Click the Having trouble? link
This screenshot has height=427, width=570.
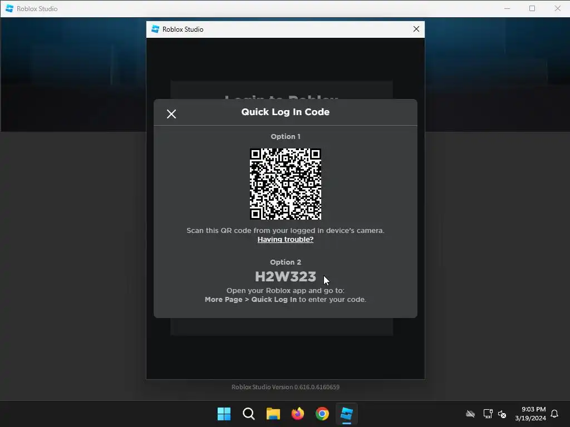[x=286, y=240]
